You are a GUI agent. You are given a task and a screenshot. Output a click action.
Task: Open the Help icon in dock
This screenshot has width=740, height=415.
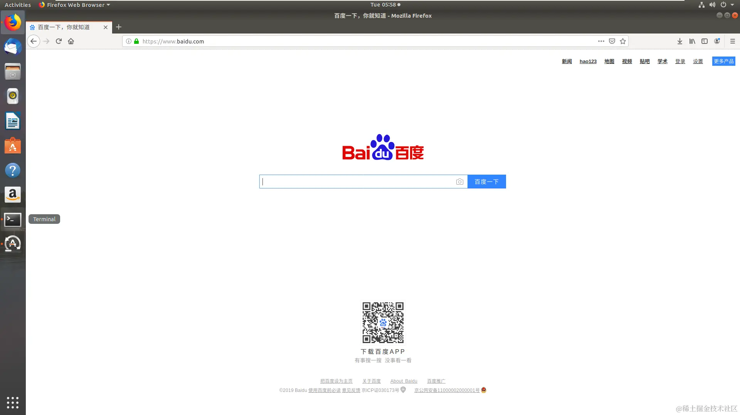point(13,170)
